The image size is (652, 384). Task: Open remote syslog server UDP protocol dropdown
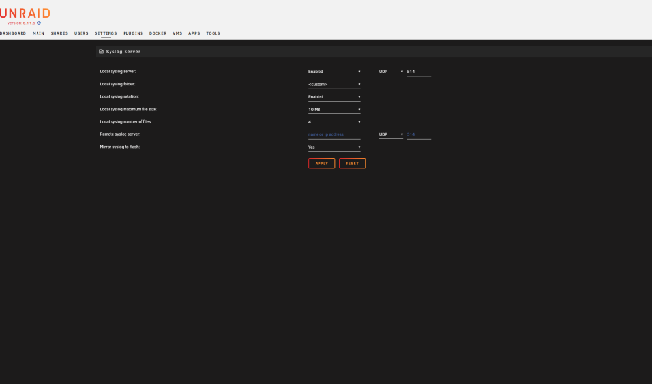391,135
